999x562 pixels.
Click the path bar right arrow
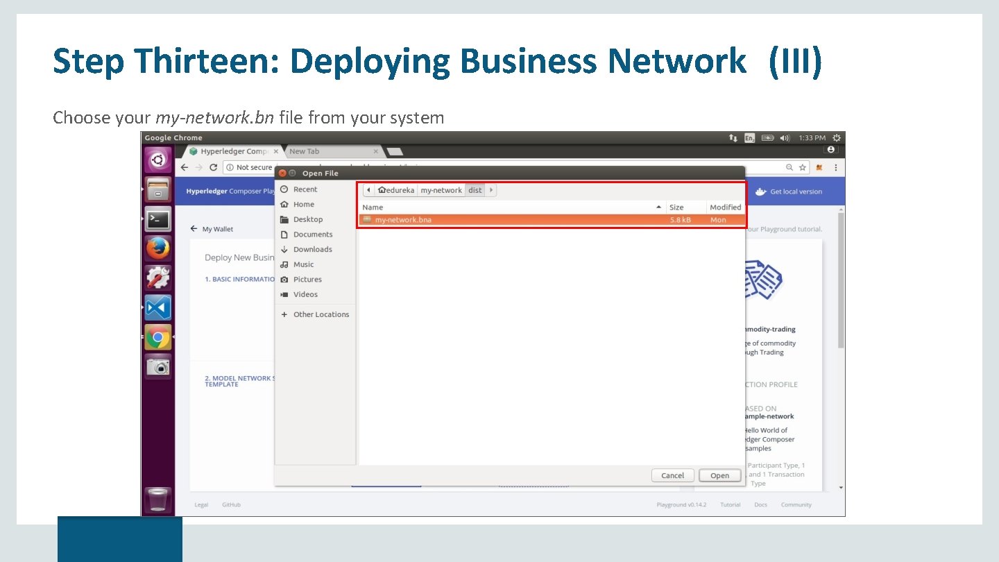tap(490, 190)
